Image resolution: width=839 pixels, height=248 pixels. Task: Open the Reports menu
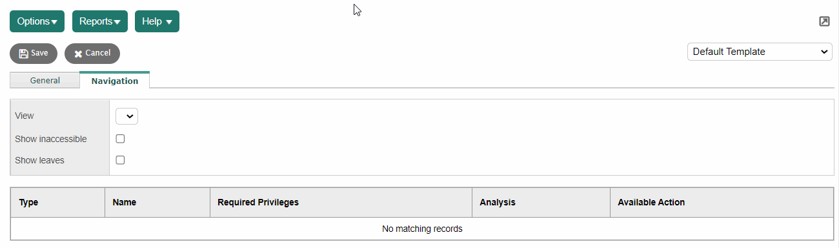pos(100,21)
